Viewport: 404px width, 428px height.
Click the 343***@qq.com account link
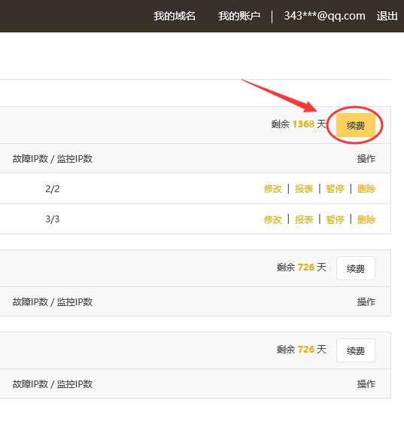tap(324, 16)
